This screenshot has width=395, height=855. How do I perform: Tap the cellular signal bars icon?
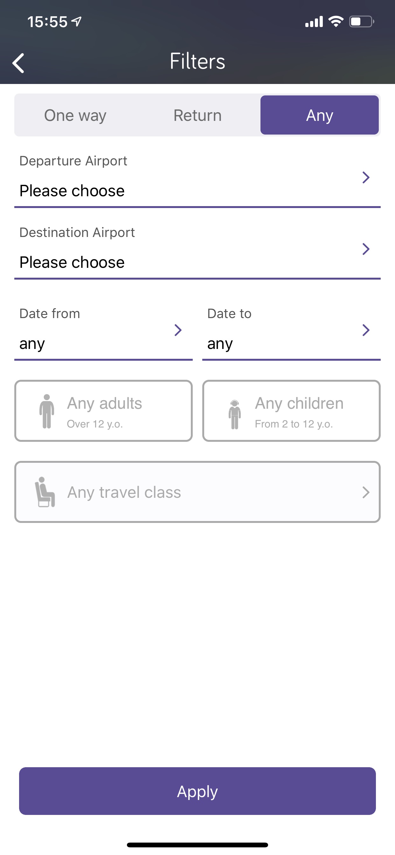314,22
